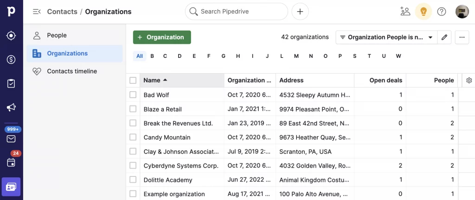475x200 pixels.
Task: Open Cyberdyne Systems Corp. organization link
Action: (x=180, y=165)
